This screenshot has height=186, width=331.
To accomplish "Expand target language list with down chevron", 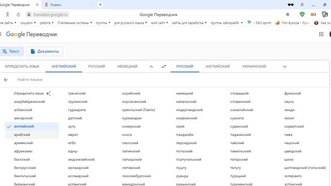I will pyautogui.click(x=284, y=67).
